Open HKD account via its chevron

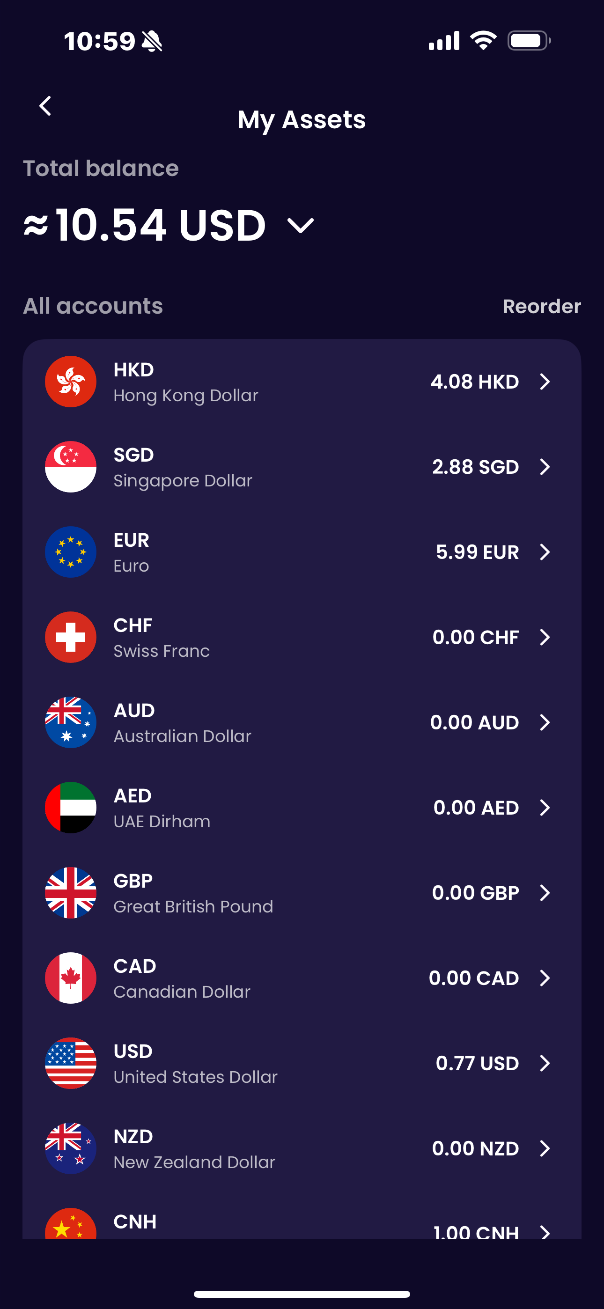(x=545, y=382)
